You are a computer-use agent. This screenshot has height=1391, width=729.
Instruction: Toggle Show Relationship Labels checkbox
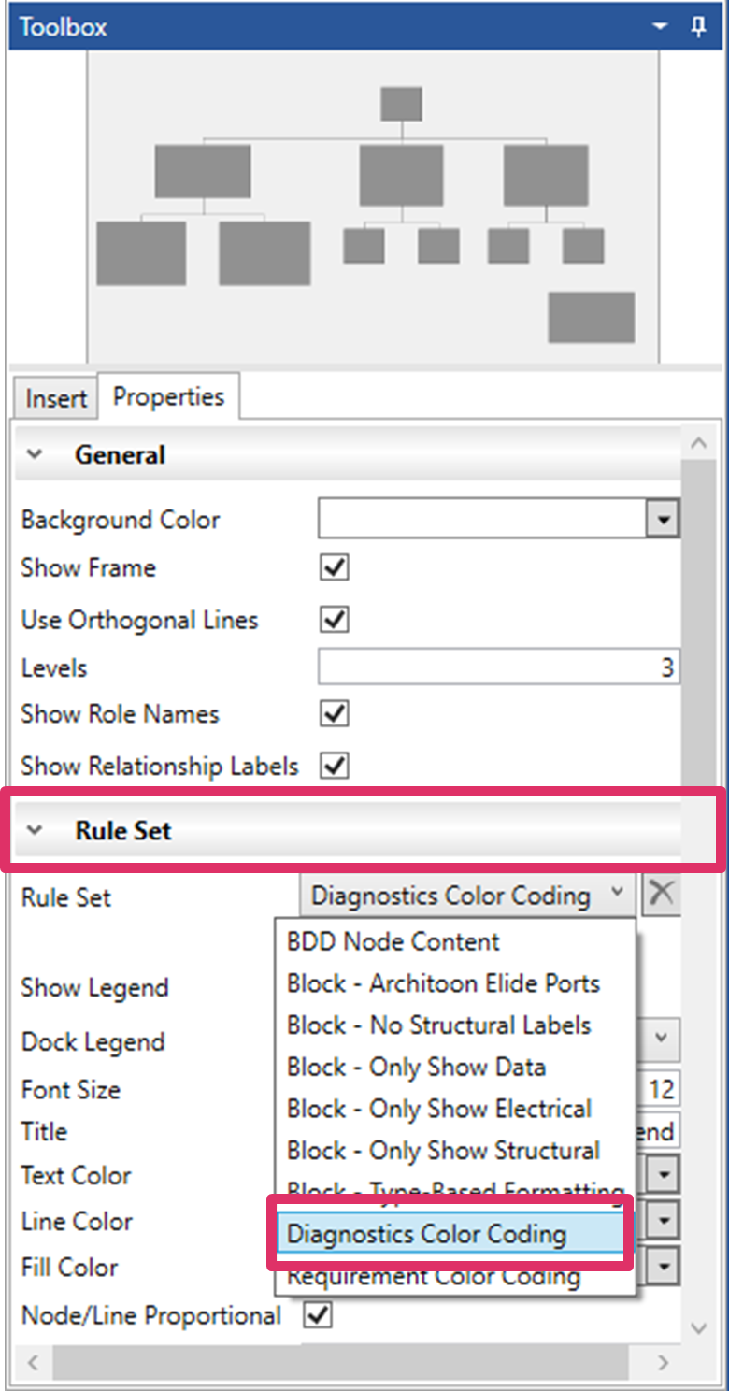(x=334, y=766)
